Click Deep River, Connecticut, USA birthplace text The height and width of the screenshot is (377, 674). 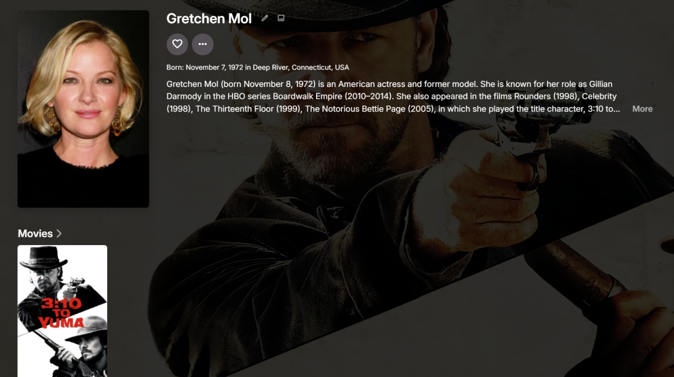click(x=301, y=67)
